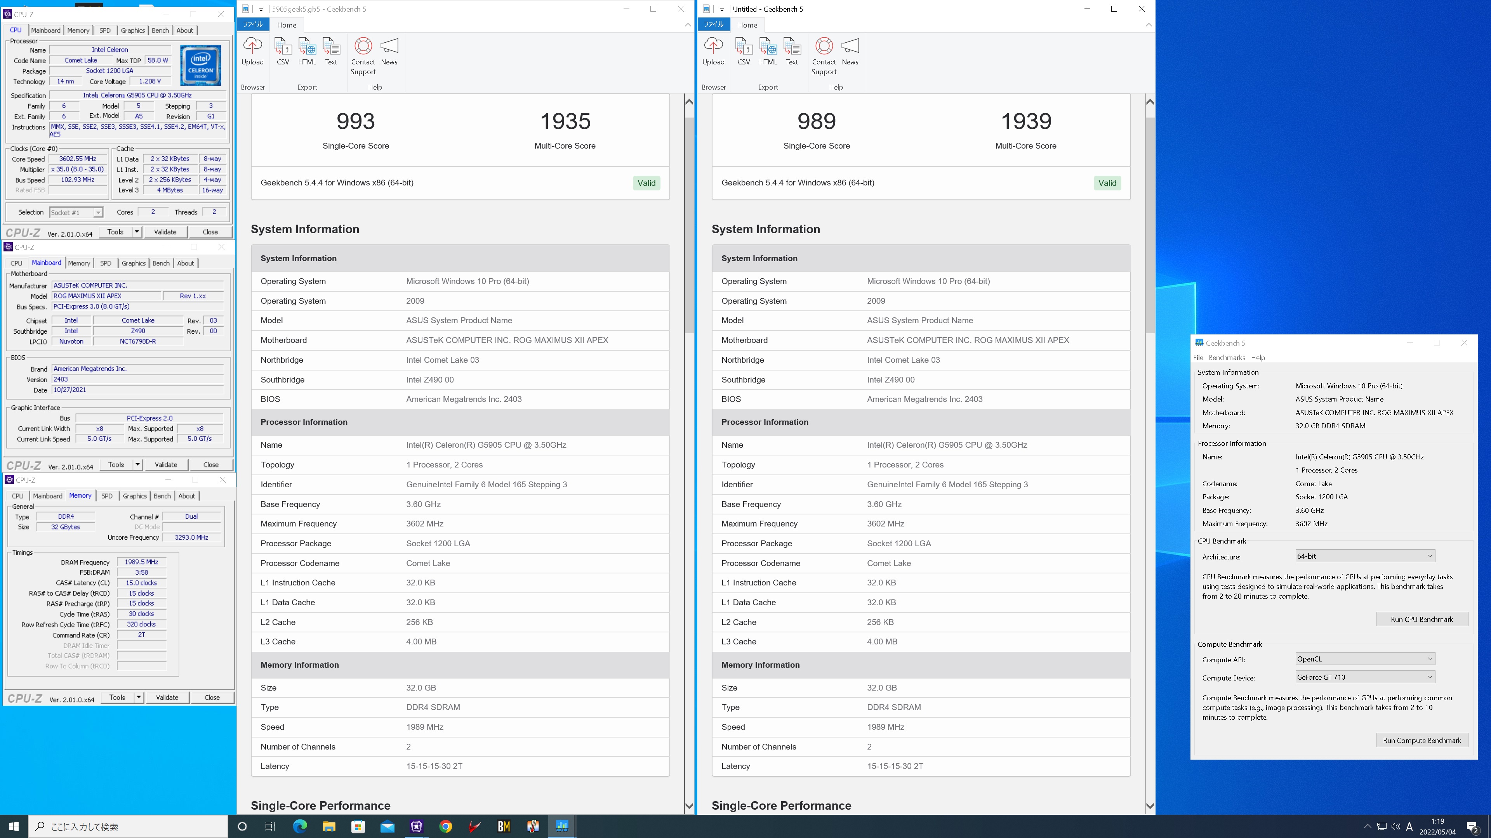Launch Google Chrome from taskbar
Screen dimensions: 1491x838
click(446, 826)
